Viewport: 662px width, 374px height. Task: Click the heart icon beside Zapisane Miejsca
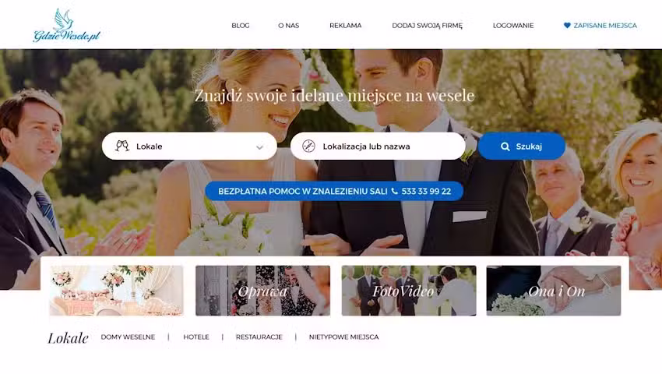(x=567, y=26)
